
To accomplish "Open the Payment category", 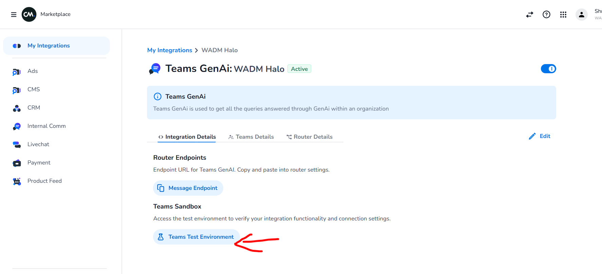I will (39, 163).
